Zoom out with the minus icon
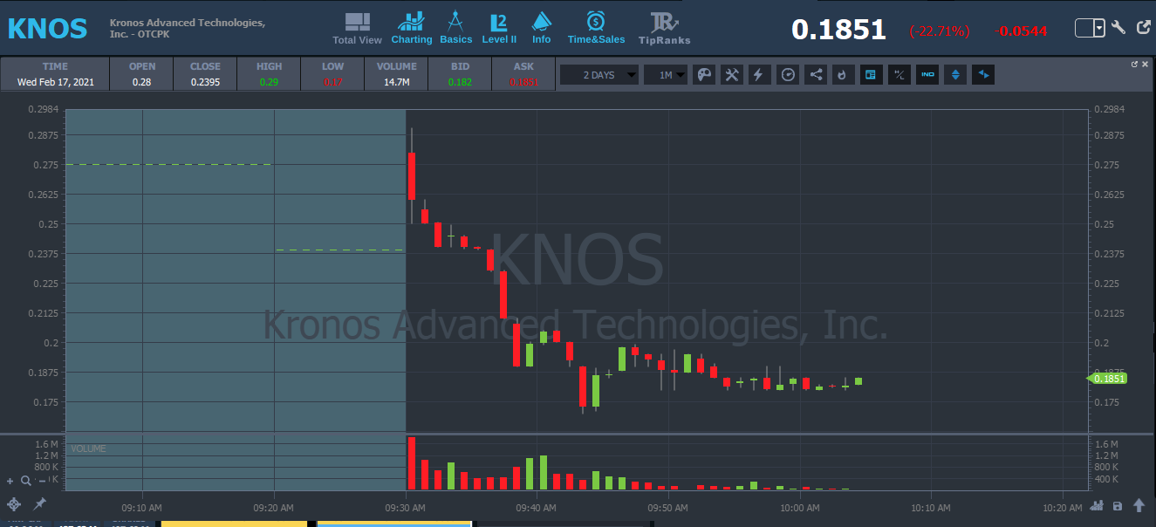1156x527 pixels. tap(41, 481)
